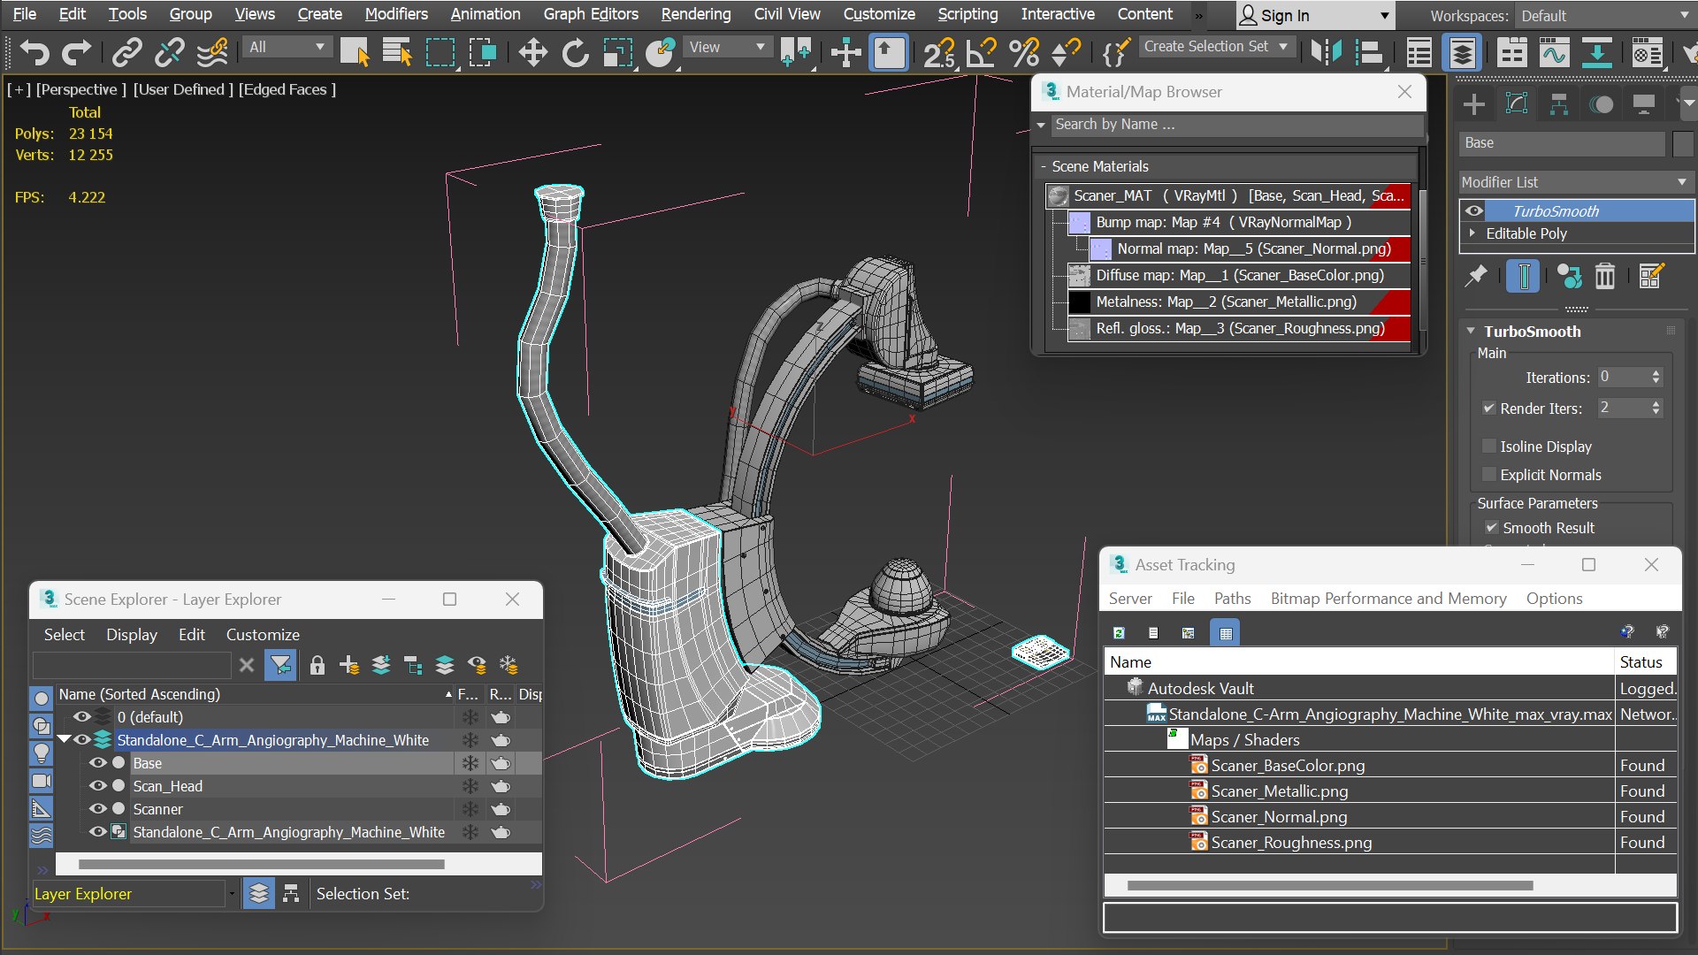Open the Modifier List dropdown
This screenshot has width=1698, height=955.
pos(1576,182)
